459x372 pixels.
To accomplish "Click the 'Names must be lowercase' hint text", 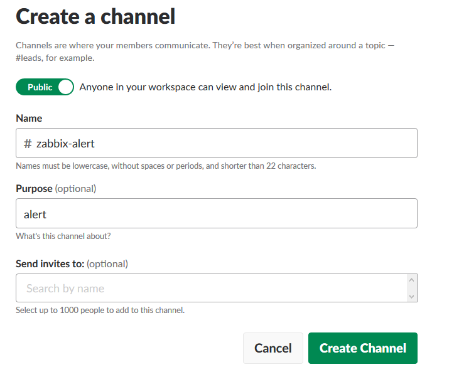I will coord(166,166).
